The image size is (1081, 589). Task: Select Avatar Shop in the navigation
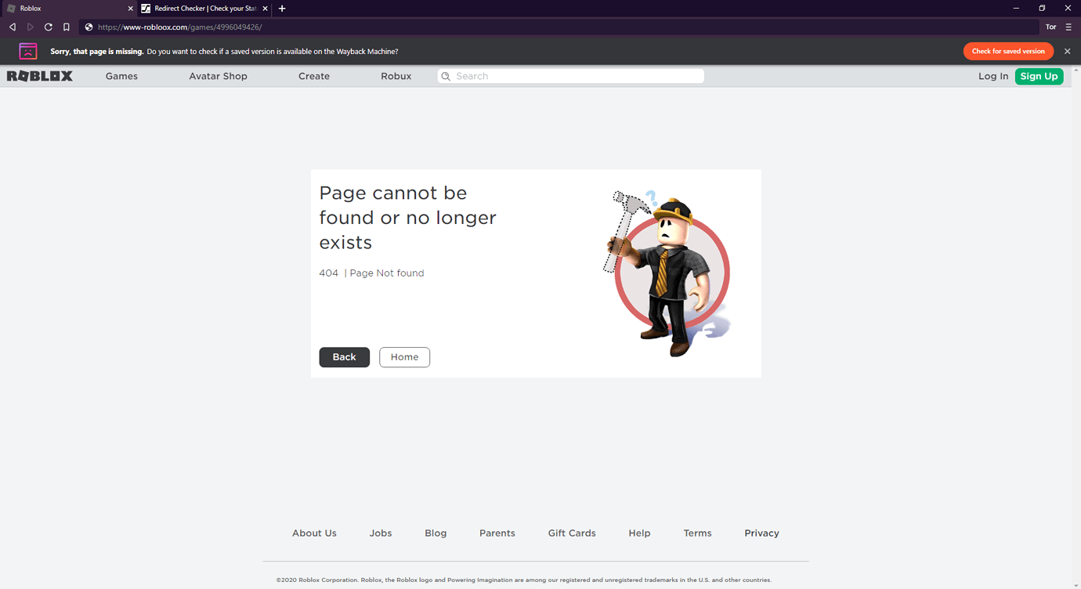tap(218, 76)
